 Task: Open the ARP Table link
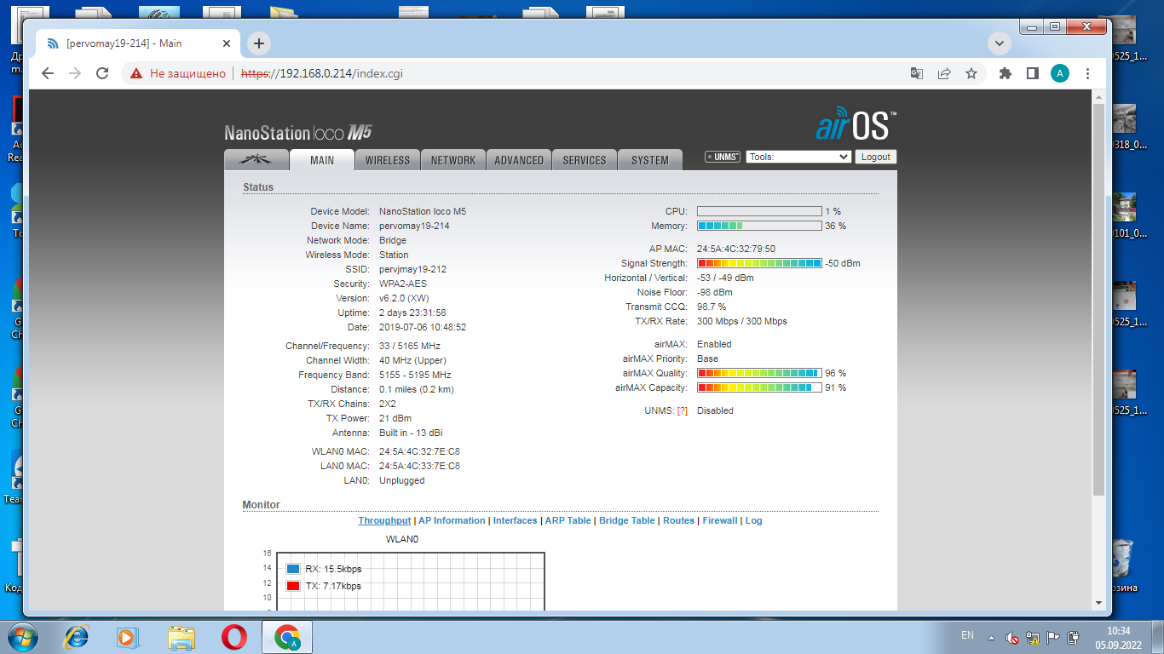click(x=568, y=520)
